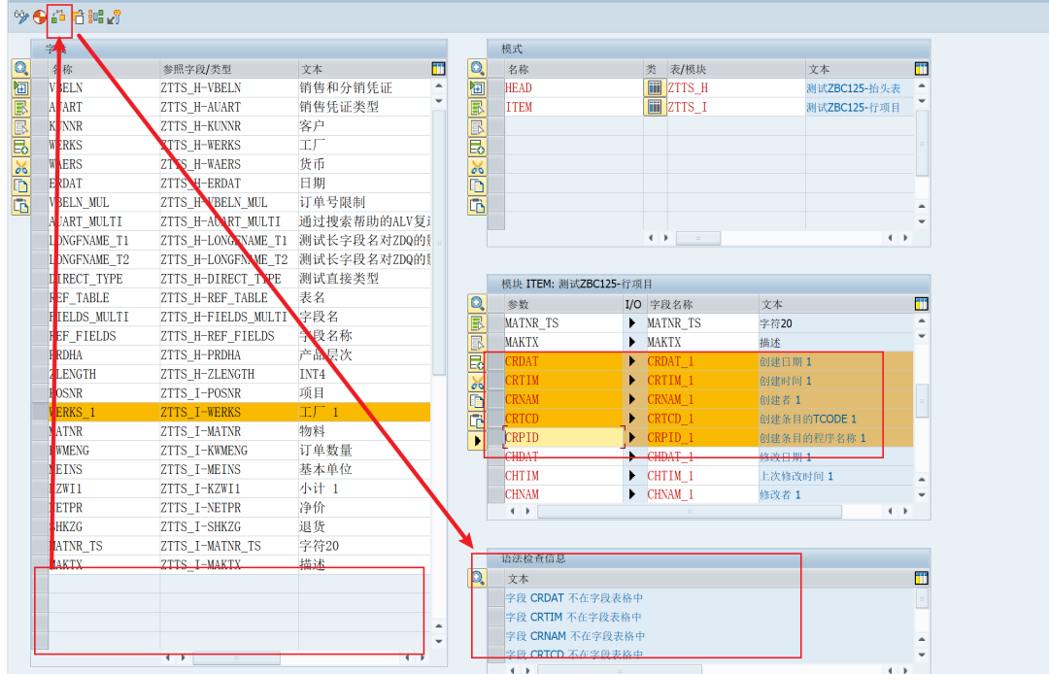Open column settings icon of 语法检查信息 table
This screenshot has width=1049, height=674.
point(921,578)
